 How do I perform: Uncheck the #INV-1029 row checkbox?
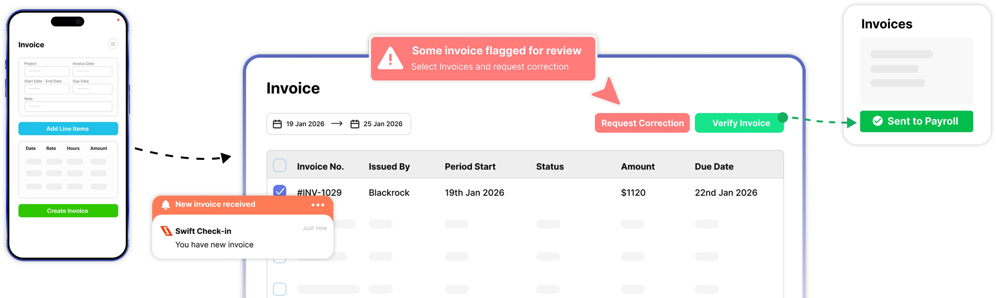pos(280,191)
